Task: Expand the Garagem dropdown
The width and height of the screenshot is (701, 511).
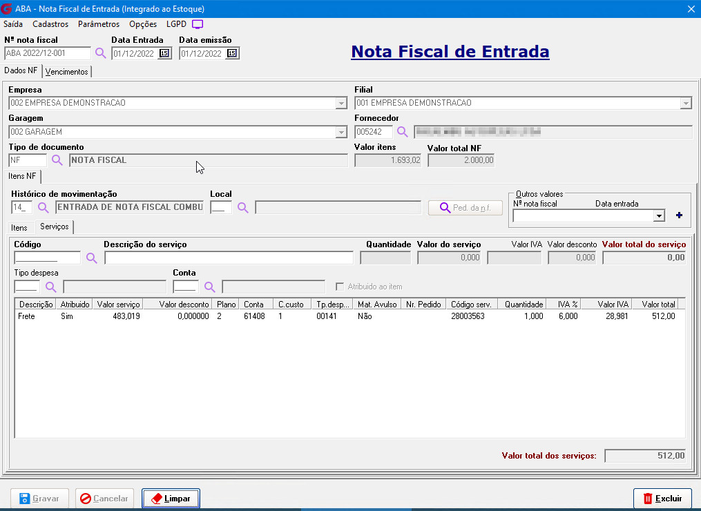Action: pos(341,133)
